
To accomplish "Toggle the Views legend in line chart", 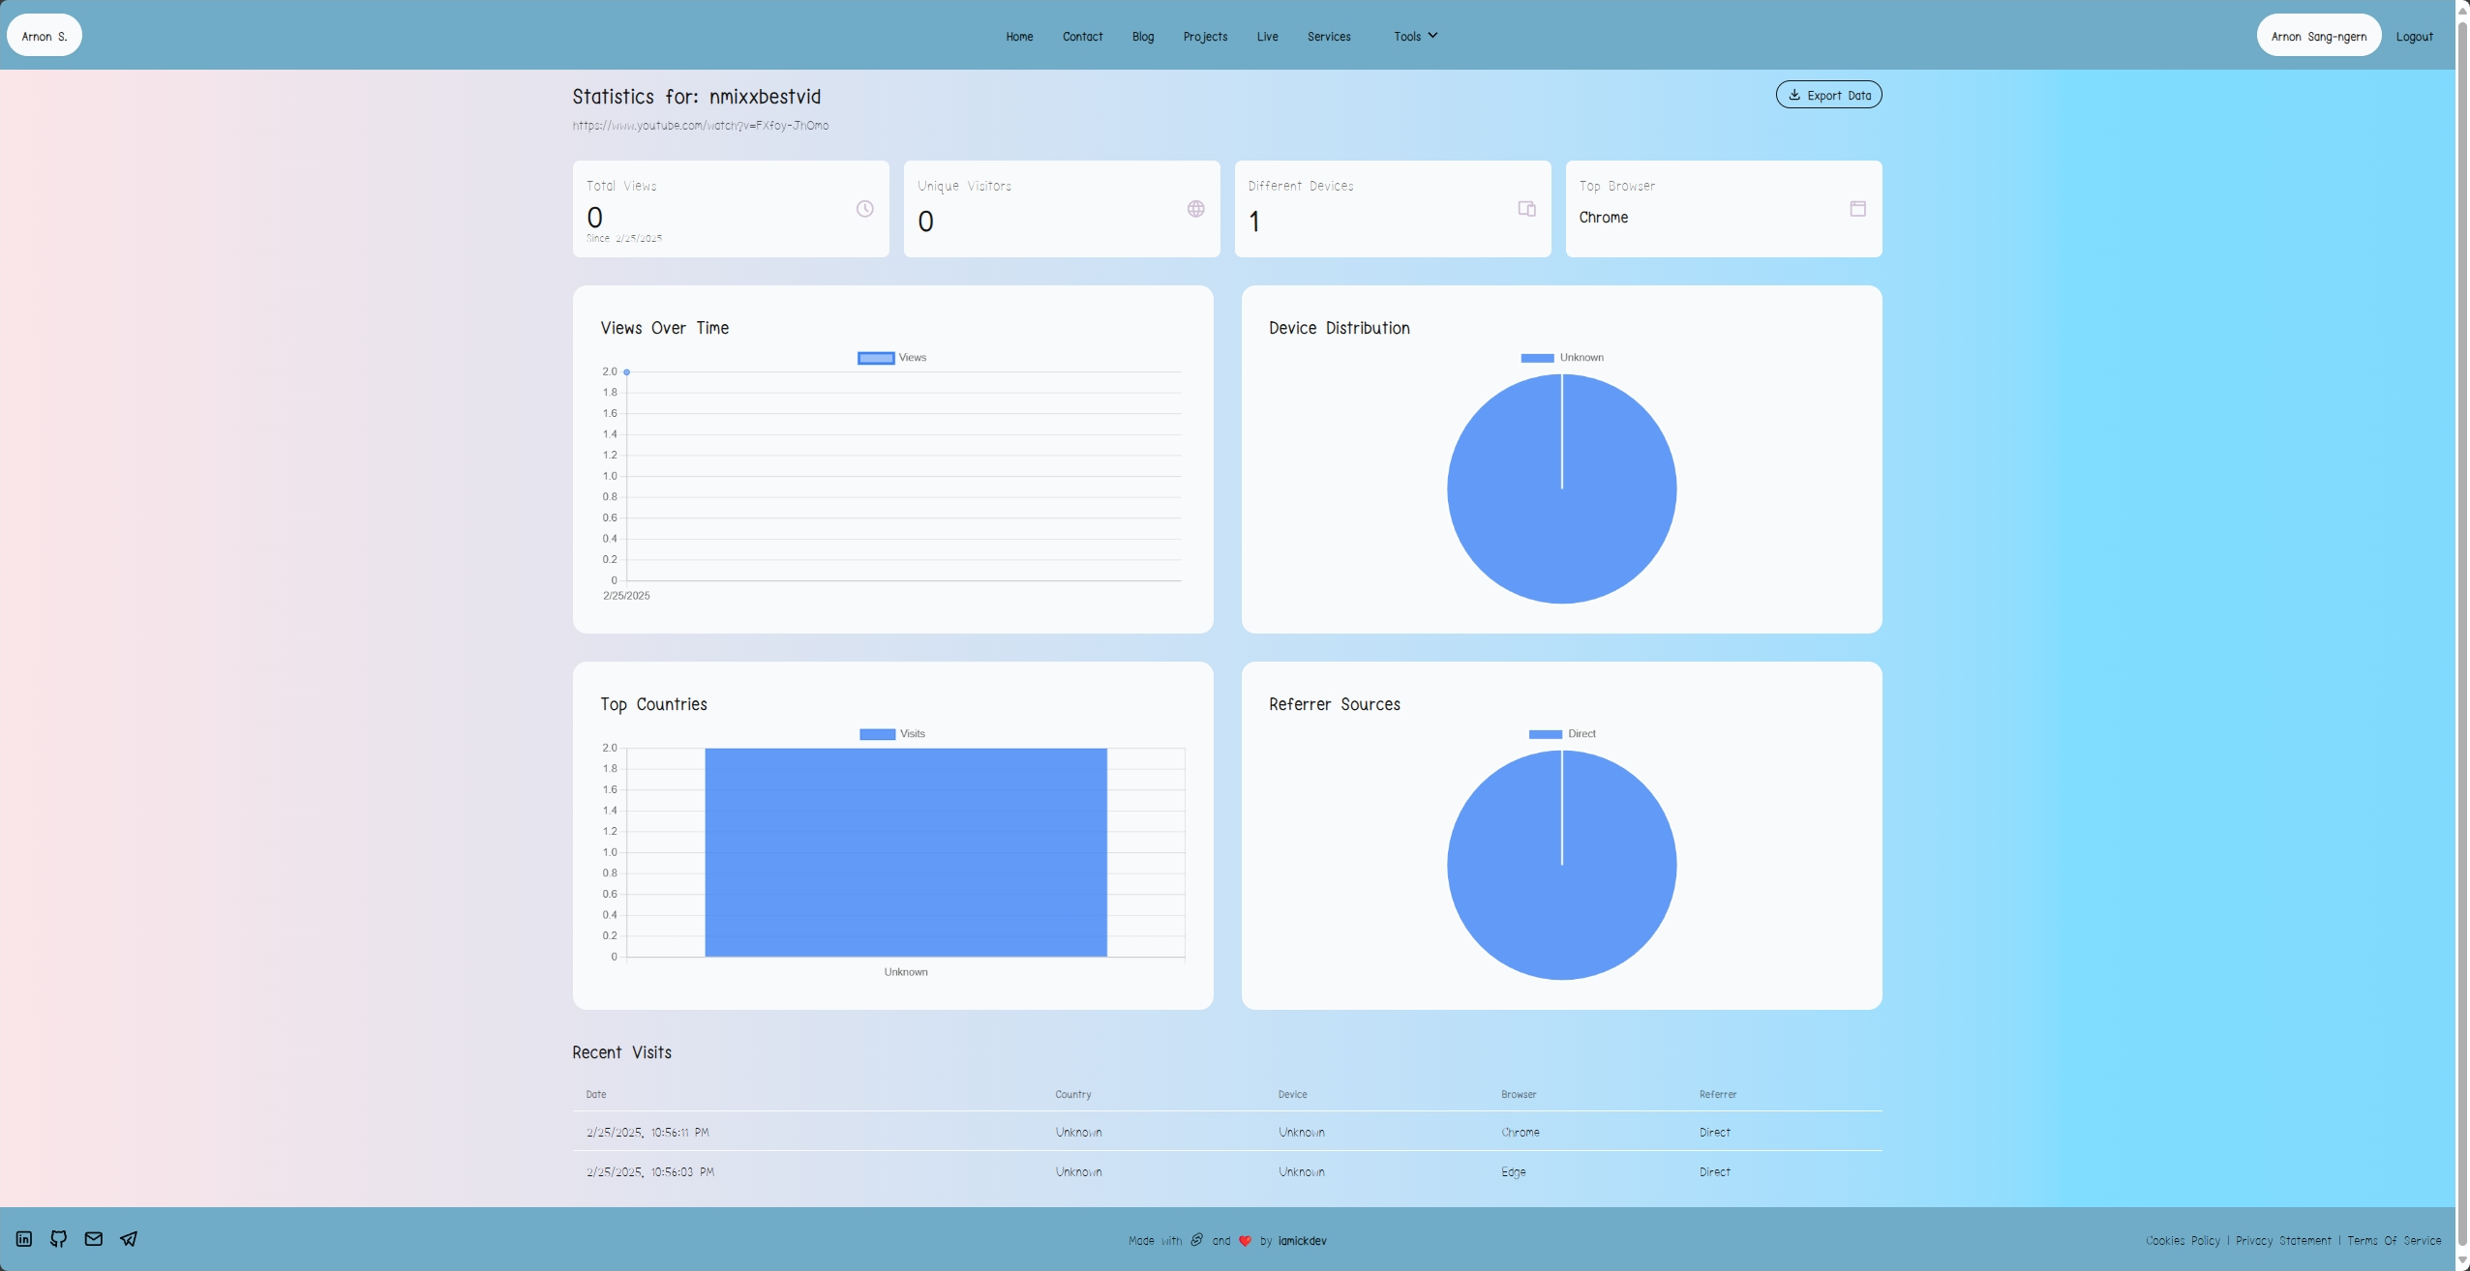I will pos(892,358).
